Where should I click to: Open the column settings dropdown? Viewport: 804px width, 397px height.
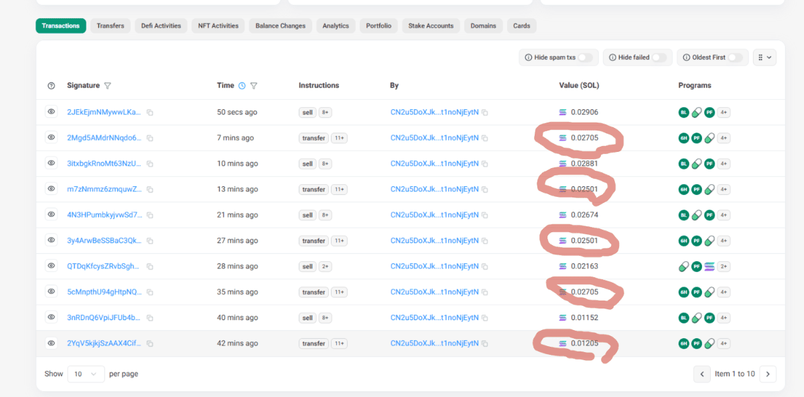point(764,58)
